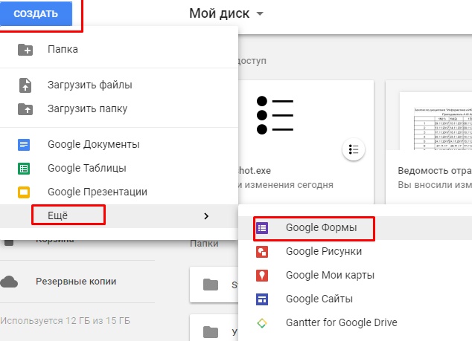The height and width of the screenshot is (341, 472).
Task: Open the Мой диск dropdown arrow
Action: coord(260,13)
